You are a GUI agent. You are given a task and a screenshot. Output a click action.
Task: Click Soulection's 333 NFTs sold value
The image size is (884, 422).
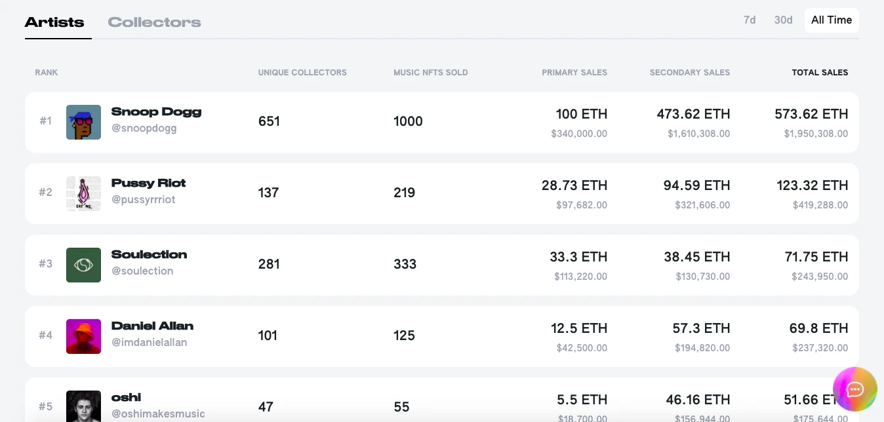(x=405, y=264)
